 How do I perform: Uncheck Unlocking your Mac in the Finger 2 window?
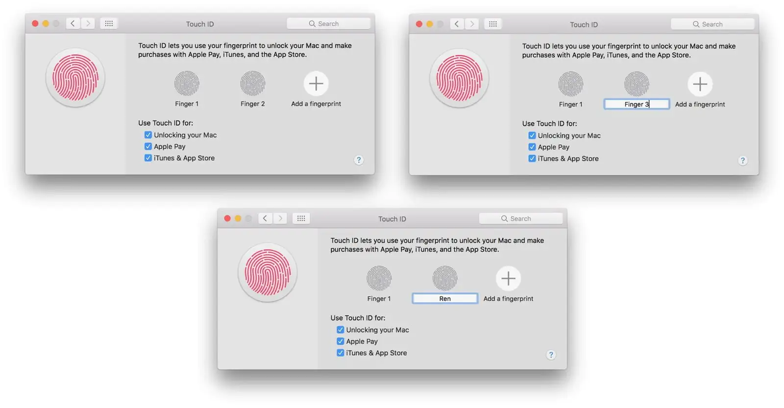tap(148, 135)
